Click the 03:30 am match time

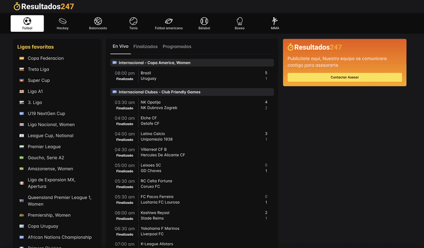tap(124, 102)
